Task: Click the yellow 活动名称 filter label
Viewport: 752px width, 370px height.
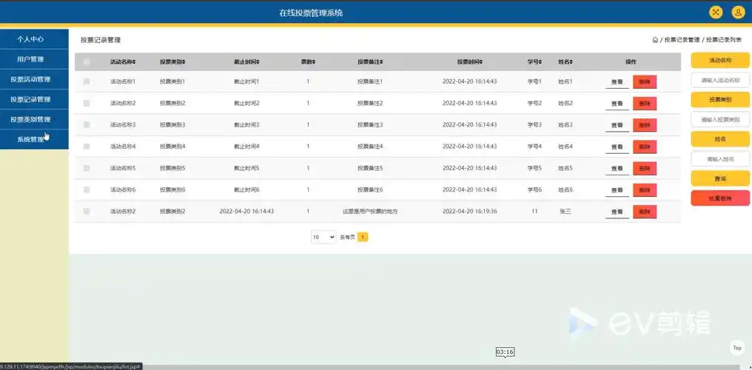Action: point(720,61)
